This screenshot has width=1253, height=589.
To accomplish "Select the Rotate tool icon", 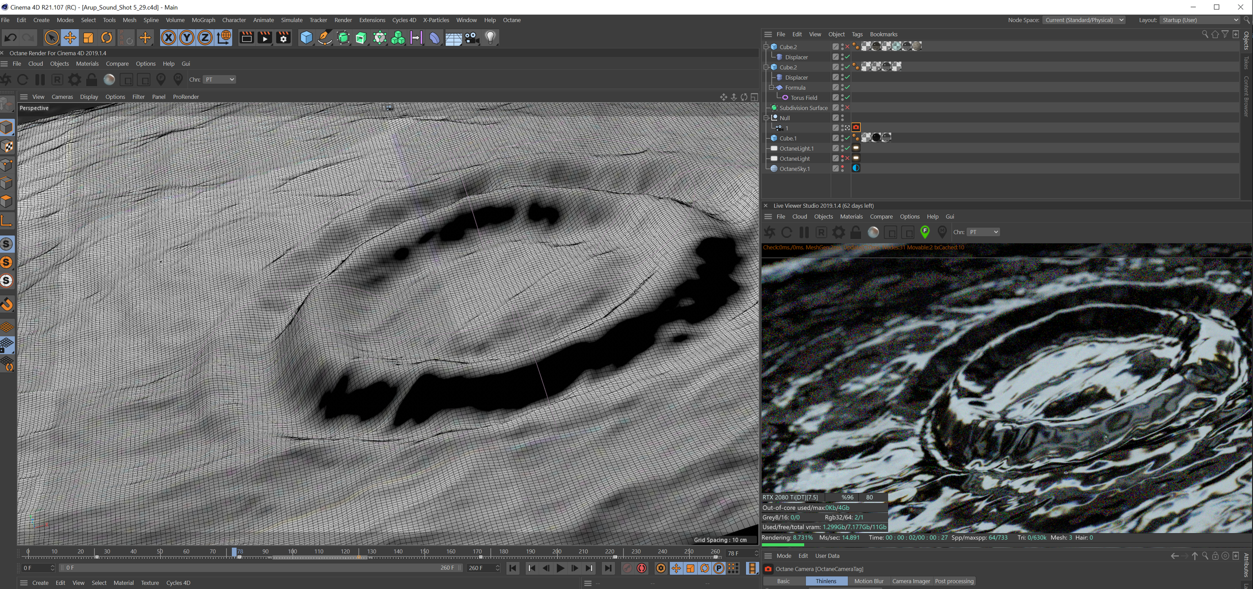I will tap(106, 38).
